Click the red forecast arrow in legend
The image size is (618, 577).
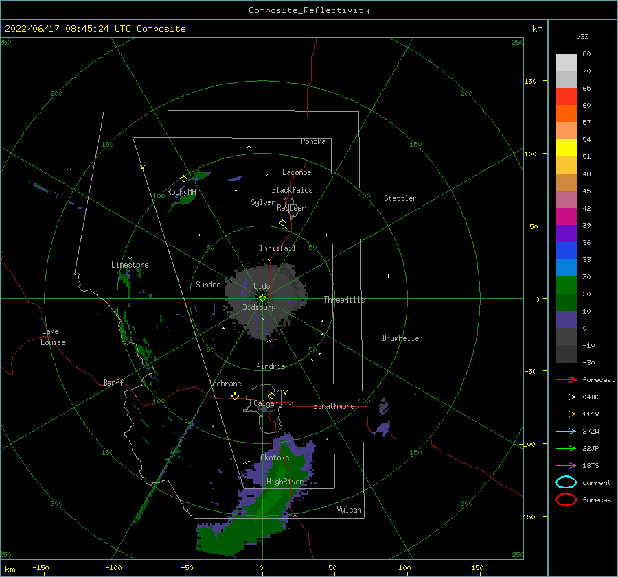(x=566, y=379)
